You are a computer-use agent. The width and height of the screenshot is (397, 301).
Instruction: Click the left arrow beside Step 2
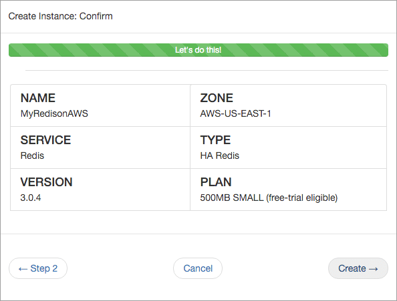coord(23,269)
